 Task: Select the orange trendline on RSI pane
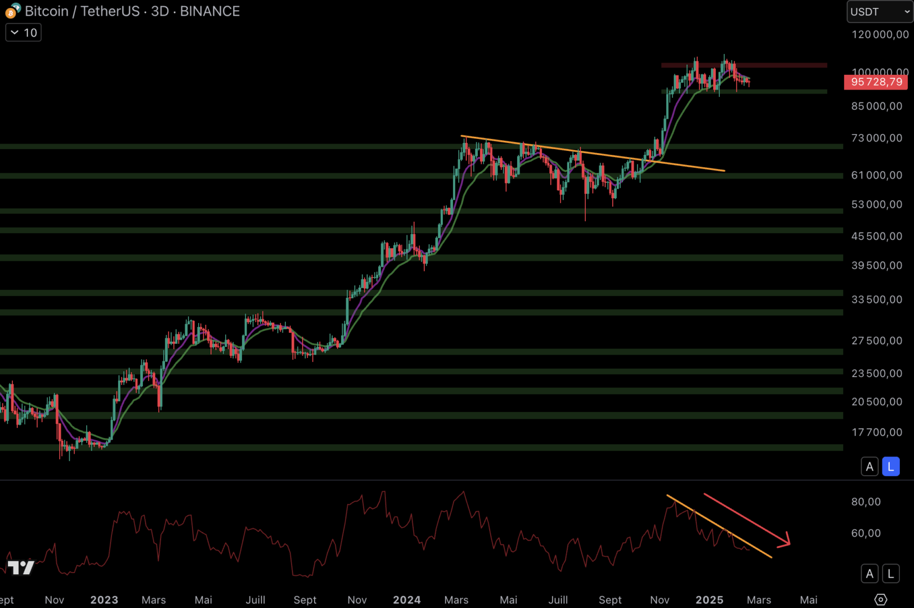(719, 526)
